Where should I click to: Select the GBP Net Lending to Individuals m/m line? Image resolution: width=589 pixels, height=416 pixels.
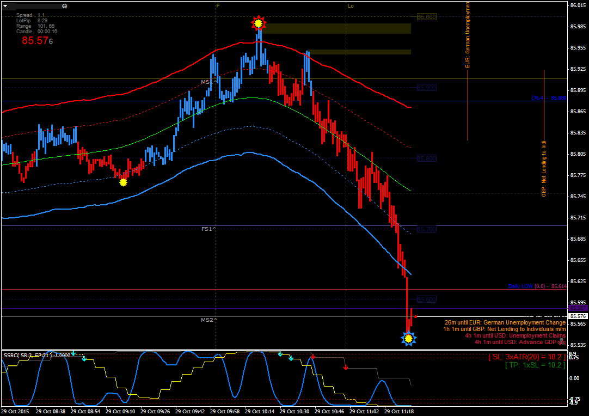504,329
